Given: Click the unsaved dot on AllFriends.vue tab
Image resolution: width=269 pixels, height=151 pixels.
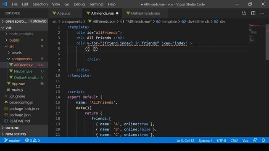Looking at the screenshot, I should point(117,13).
